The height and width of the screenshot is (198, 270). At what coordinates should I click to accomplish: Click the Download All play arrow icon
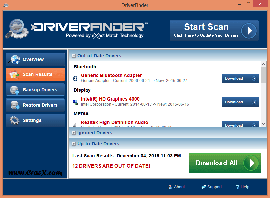[251, 163]
